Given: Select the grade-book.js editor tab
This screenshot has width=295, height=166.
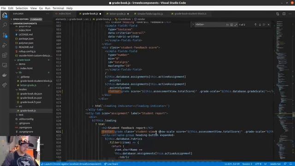Looking at the screenshot, I should coord(90,14).
